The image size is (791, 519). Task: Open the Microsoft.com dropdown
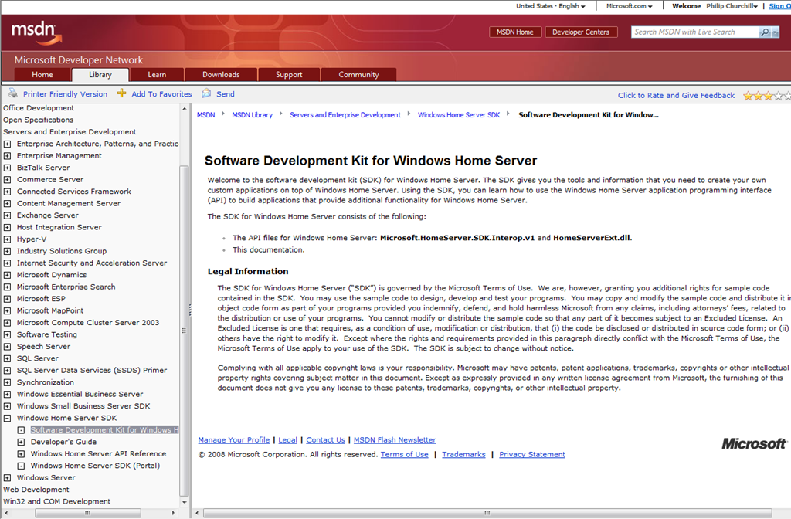click(629, 6)
